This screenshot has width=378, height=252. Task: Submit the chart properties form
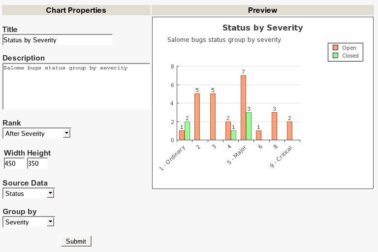click(x=76, y=241)
